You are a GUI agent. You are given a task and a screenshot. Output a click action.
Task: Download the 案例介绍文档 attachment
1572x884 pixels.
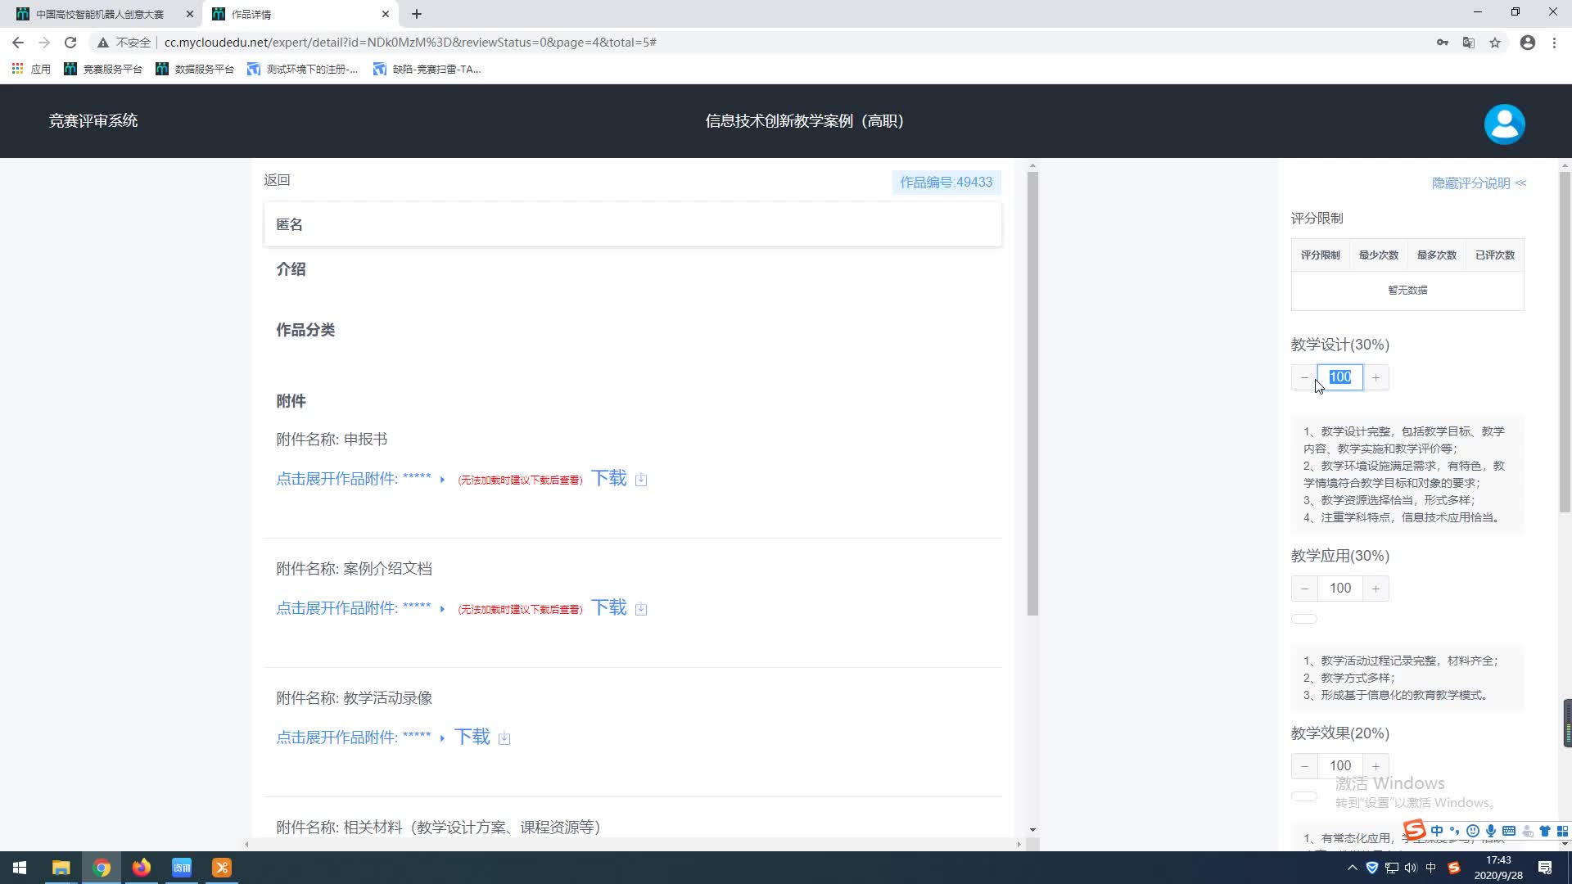point(609,608)
